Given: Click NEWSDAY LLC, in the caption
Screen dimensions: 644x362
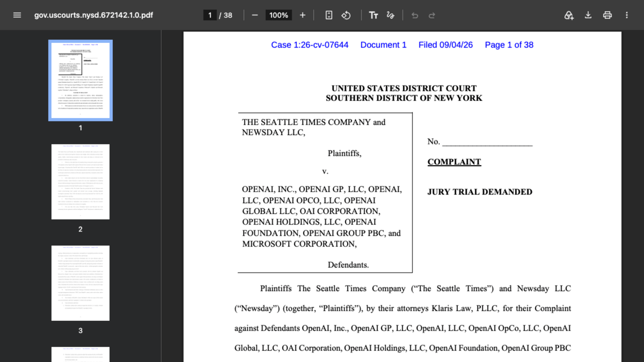Looking at the screenshot, I should coord(274,132).
